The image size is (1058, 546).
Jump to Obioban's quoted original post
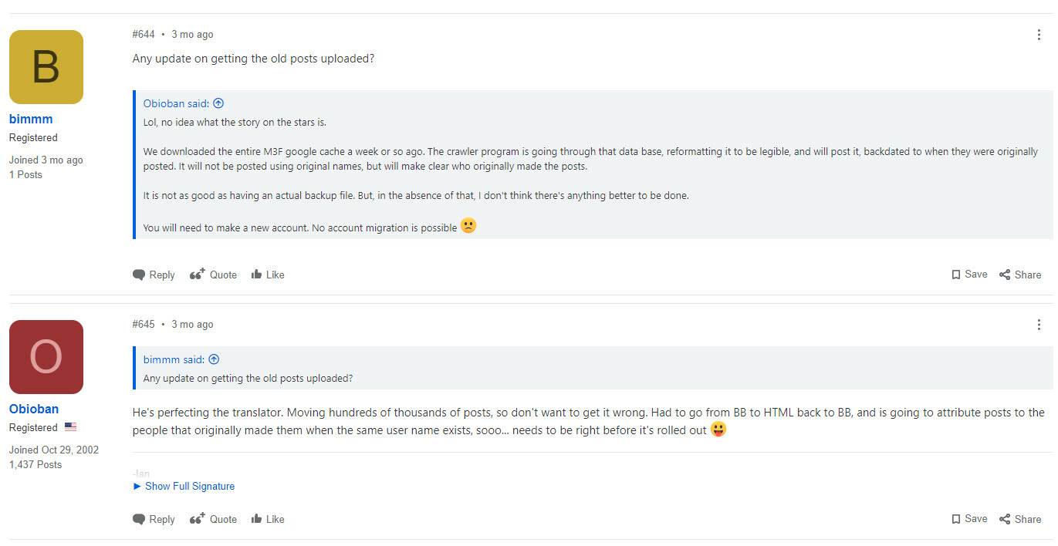[x=218, y=103]
